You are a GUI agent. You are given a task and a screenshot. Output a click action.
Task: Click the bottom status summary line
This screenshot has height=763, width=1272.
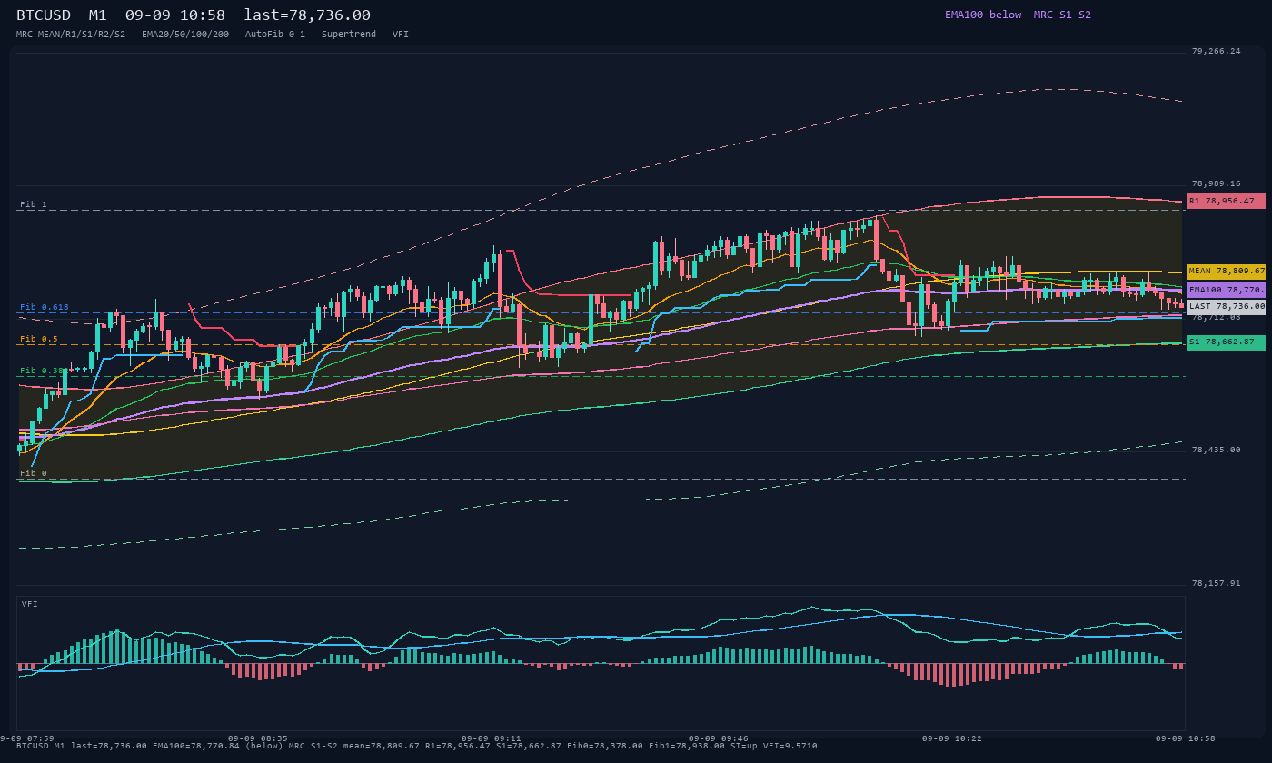[x=416, y=746]
